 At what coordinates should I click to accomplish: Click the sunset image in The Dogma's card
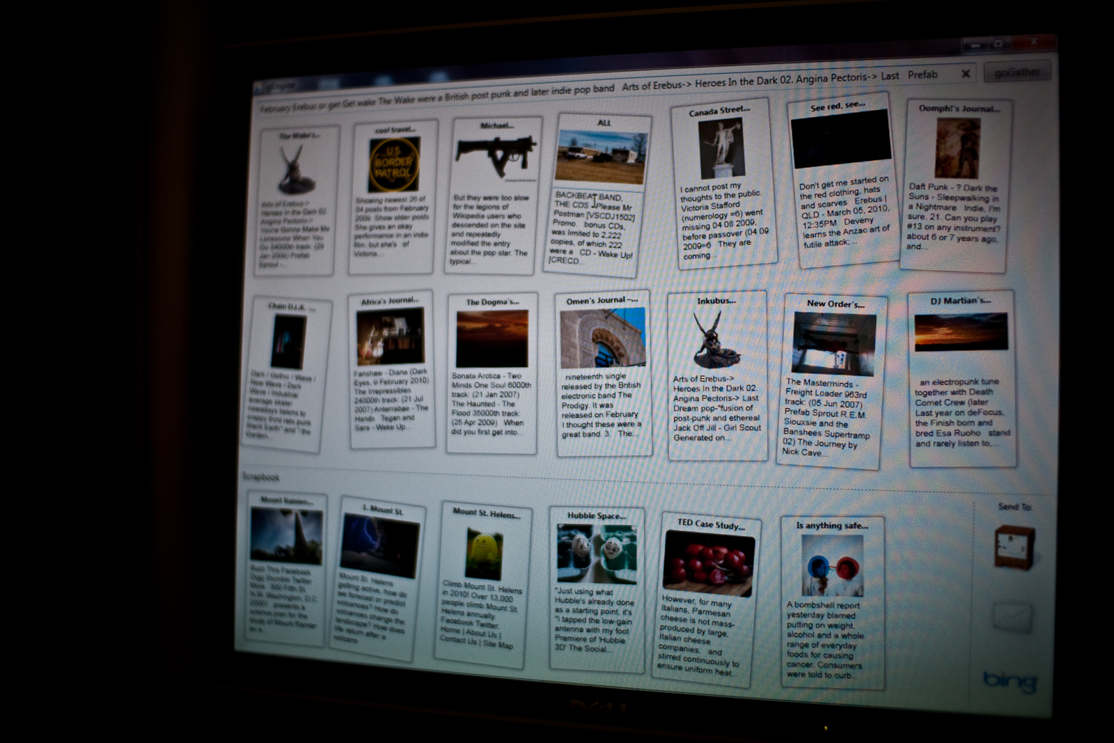pos(492,338)
